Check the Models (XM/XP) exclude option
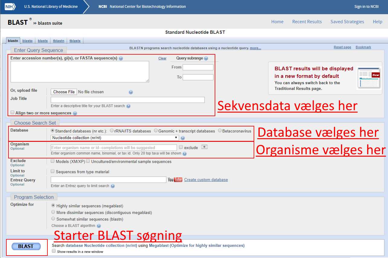 [x=53, y=161]
